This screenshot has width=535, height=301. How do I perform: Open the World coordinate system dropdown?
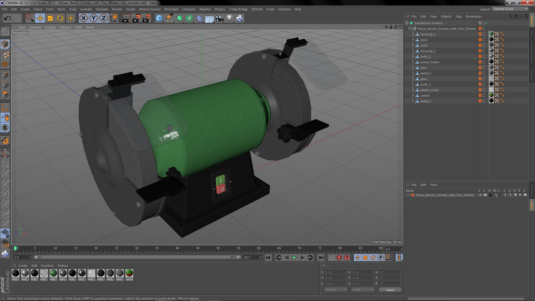tap(336, 290)
